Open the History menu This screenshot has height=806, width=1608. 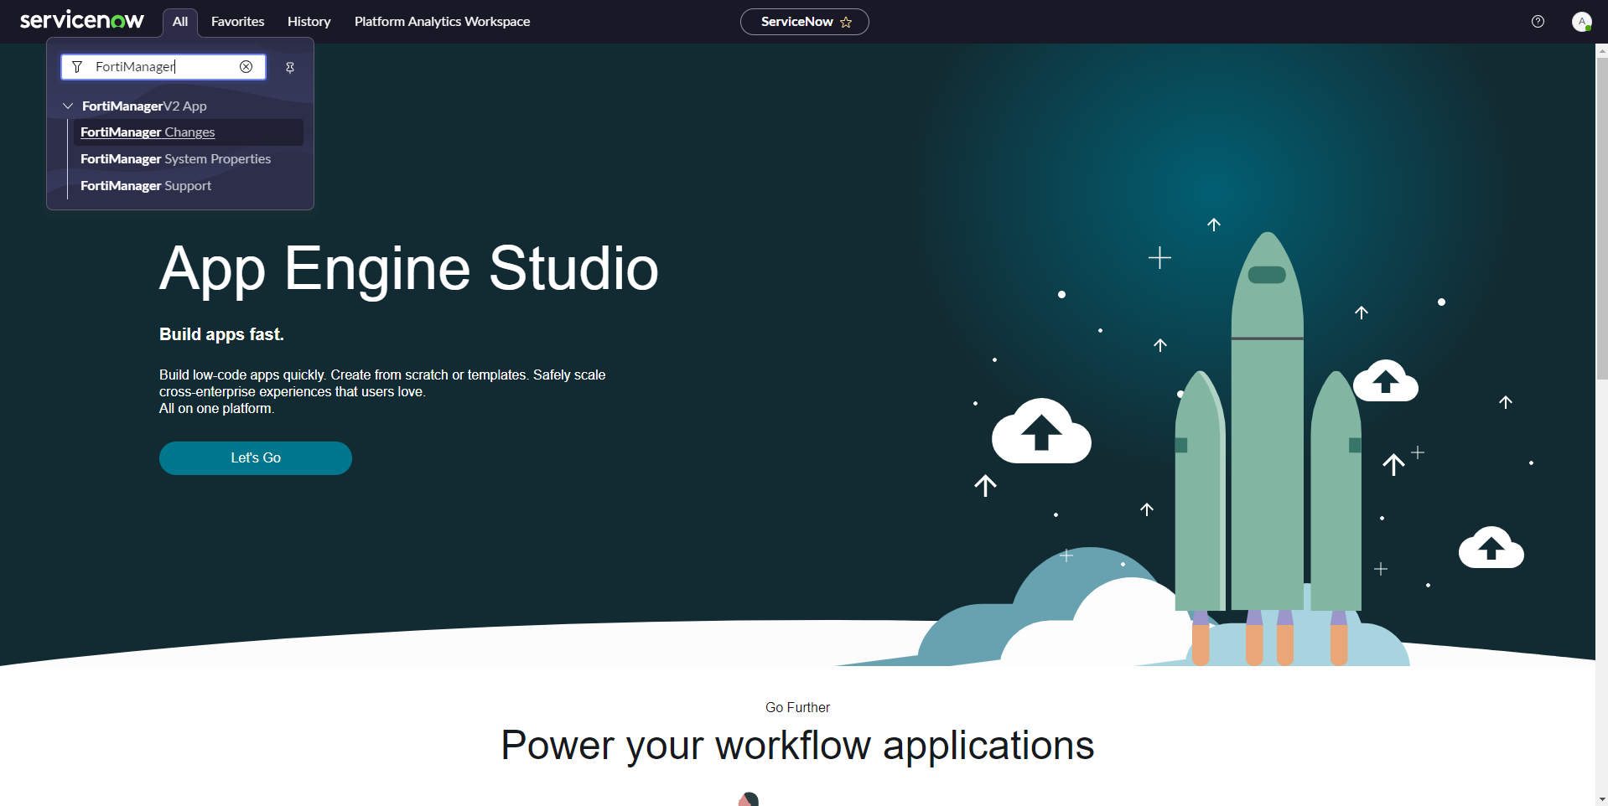[x=309, y=22]
